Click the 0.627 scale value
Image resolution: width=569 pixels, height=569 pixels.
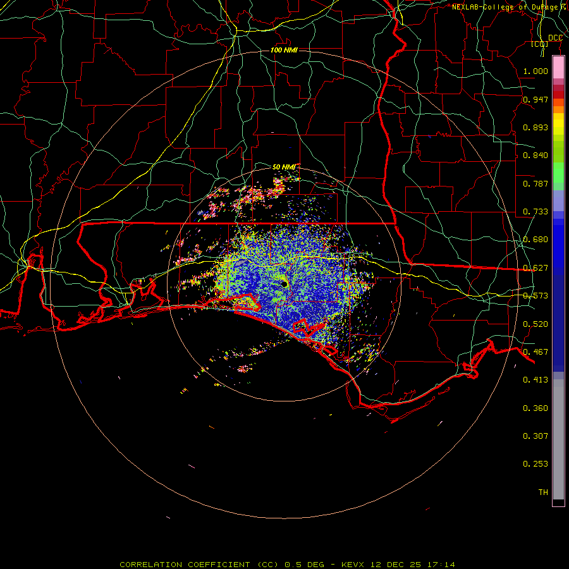(x=535, y=268)
